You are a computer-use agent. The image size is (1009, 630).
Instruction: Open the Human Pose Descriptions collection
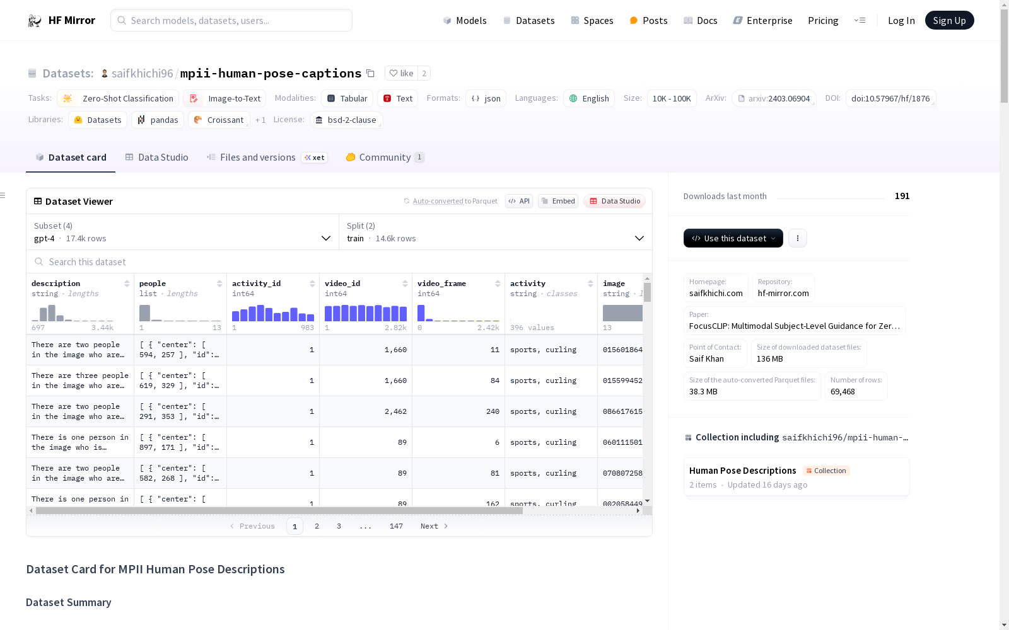[x=796, y=477]
